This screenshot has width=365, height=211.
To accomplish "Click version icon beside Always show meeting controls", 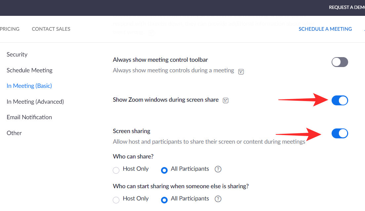I will tap(241, 71).
